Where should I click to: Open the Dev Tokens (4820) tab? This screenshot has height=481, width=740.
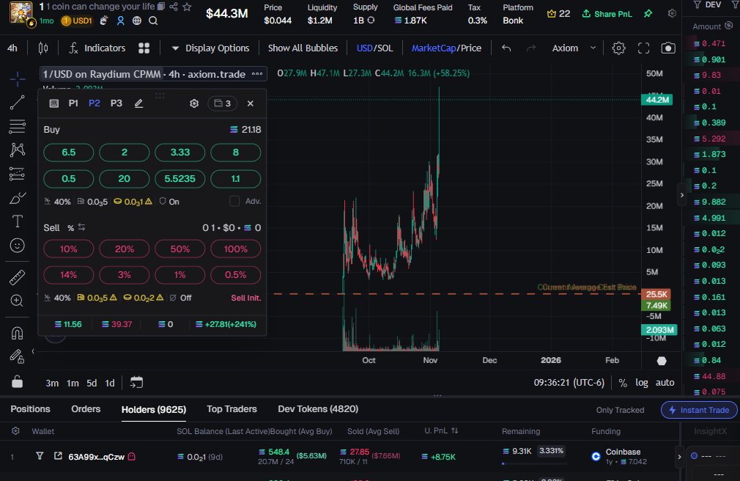(318, 409)
